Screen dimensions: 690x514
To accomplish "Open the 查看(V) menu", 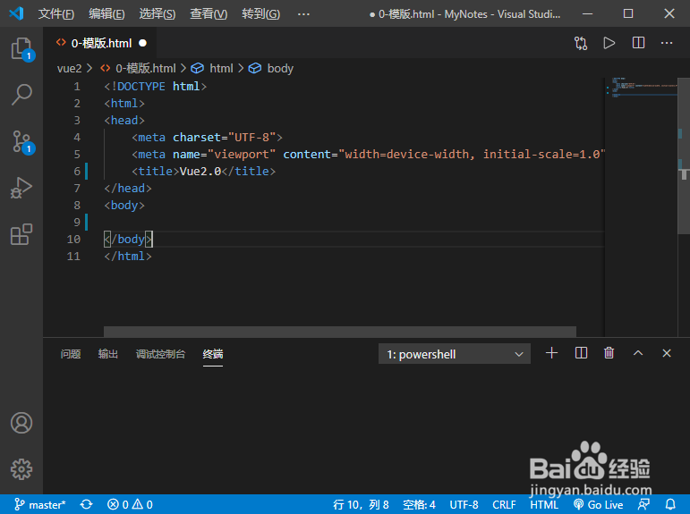I will pyautogui.click(x=209, y=14).
